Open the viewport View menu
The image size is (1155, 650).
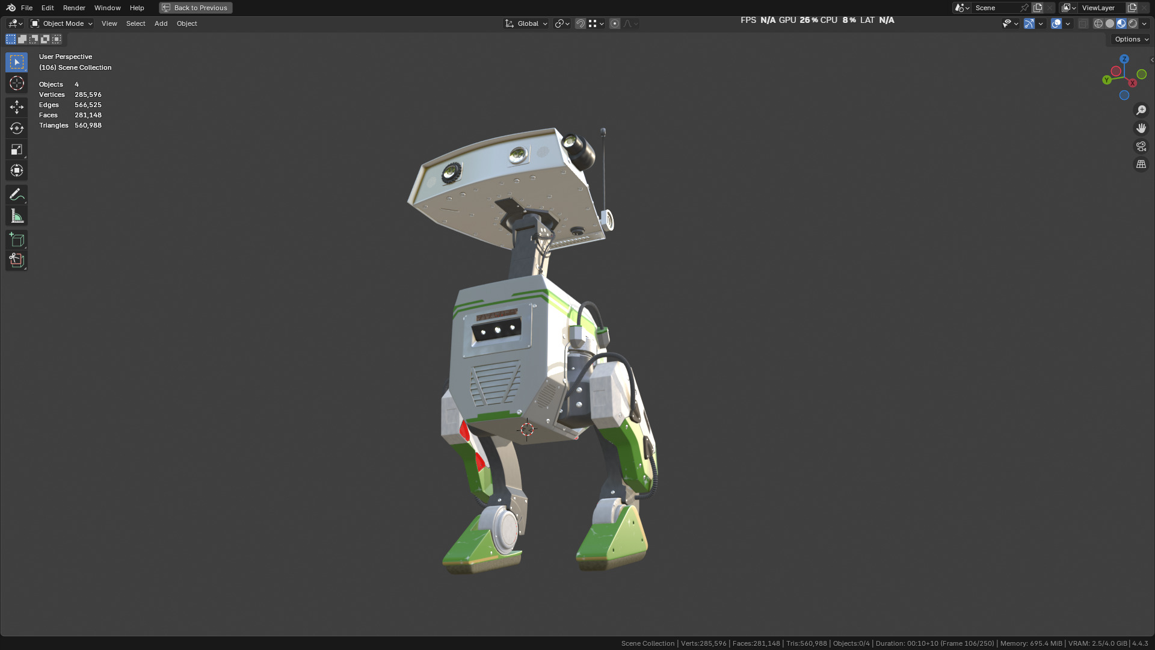[x=109, y=23]
